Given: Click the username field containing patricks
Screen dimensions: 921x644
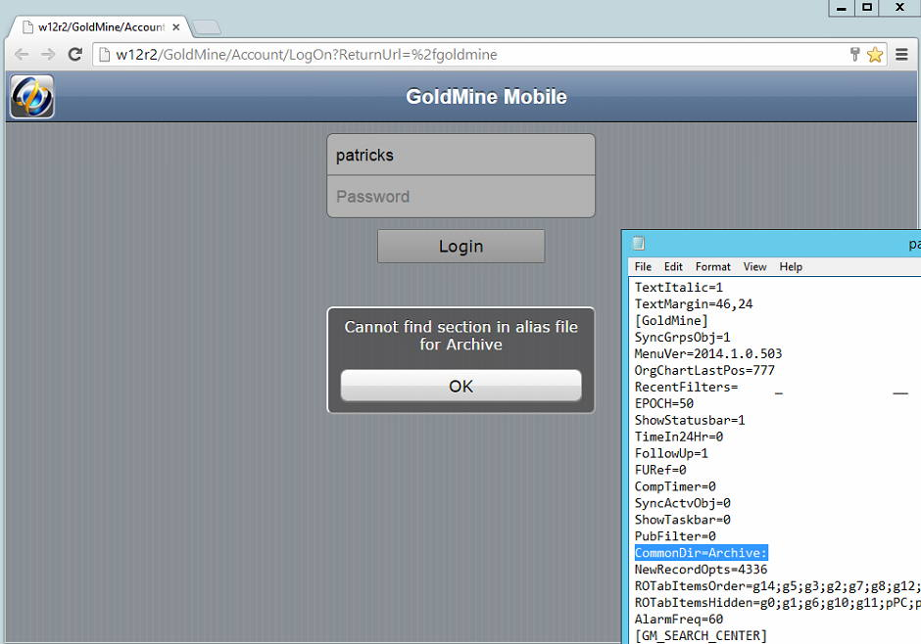Looking at the screenshot, I should click(x=460, y=155).
